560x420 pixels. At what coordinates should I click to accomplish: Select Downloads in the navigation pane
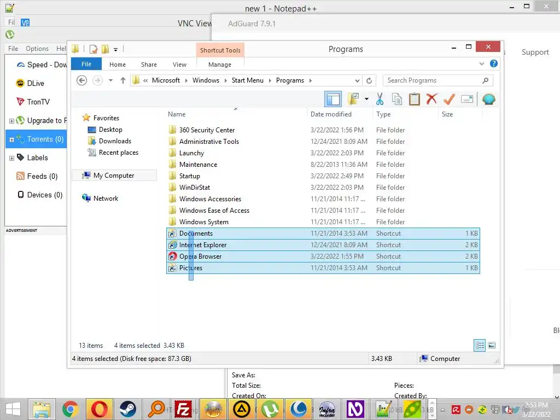[x=115, y=141]
